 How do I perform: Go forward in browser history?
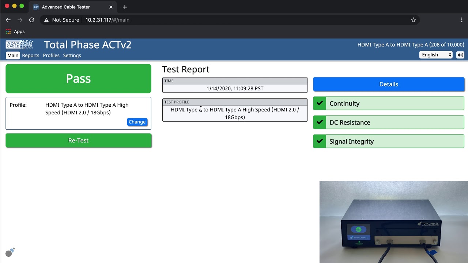[20, 20]
